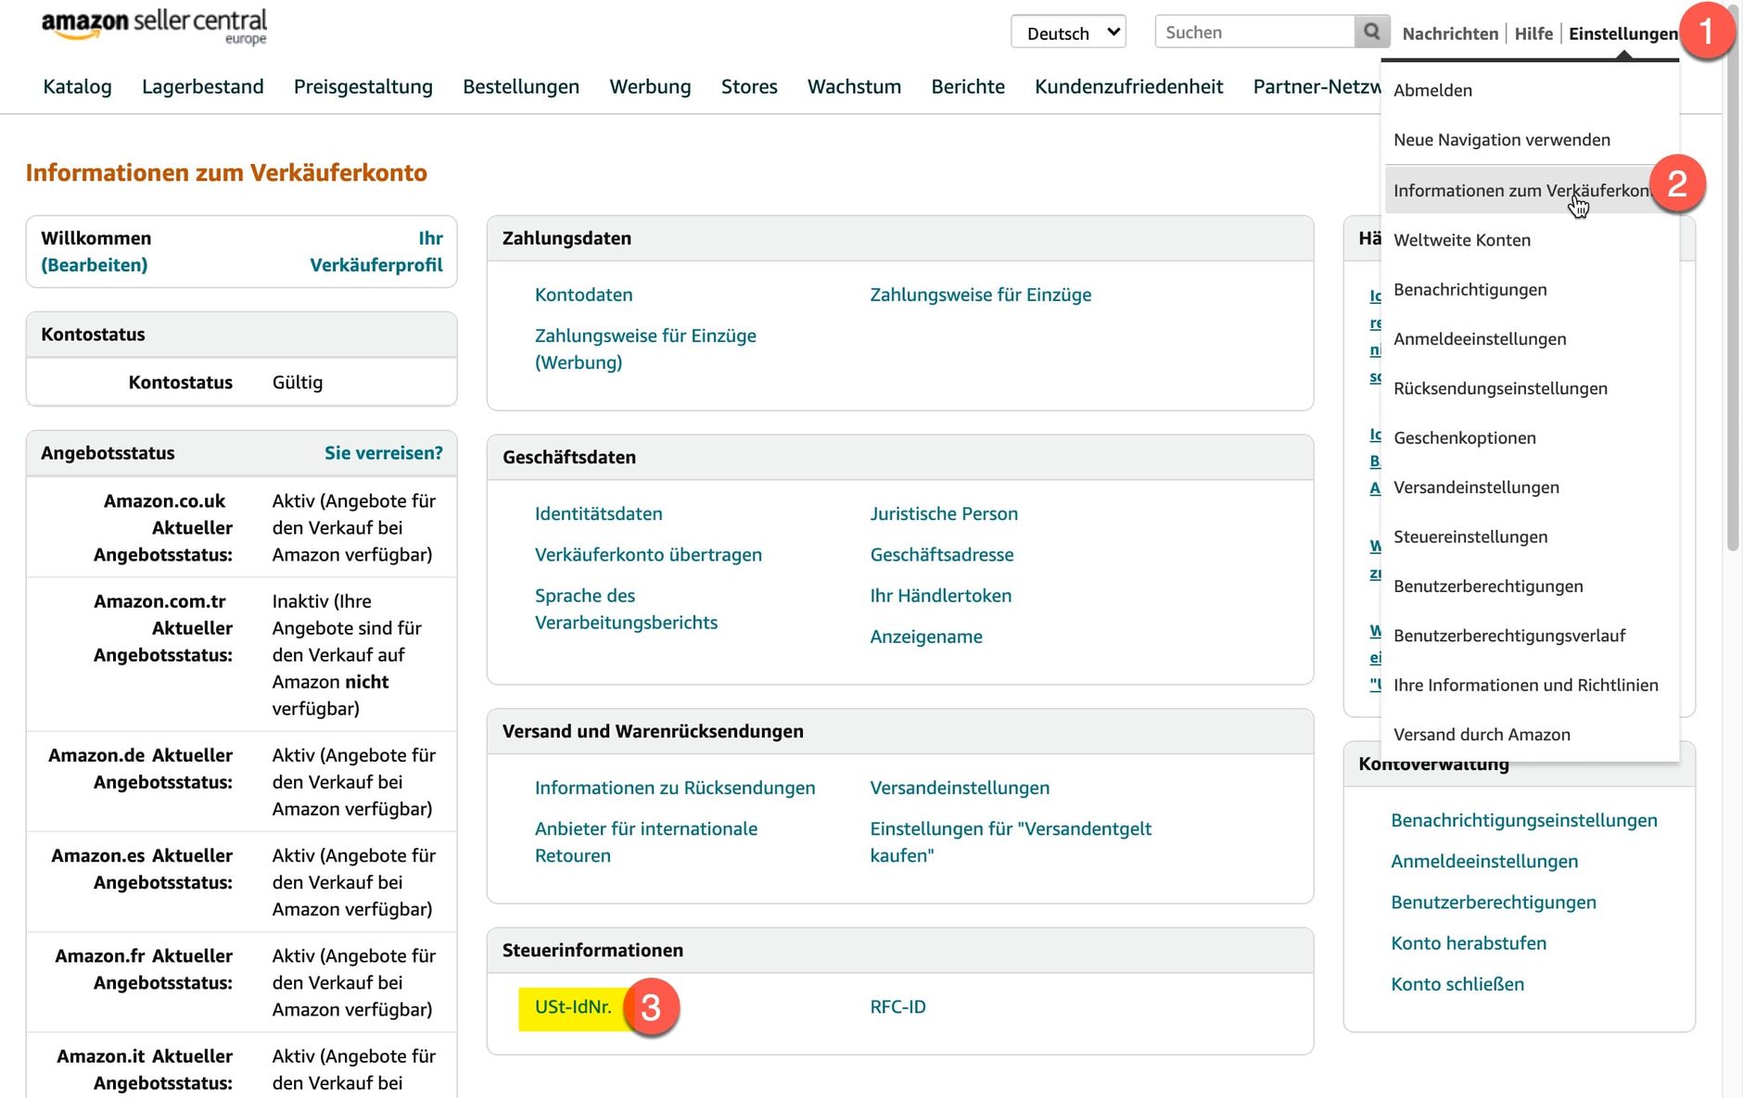Click Ihr Händlertoken link
Image resolution: width=1743 pixels, height=1098 pixels.
click(x=940, y=596)
